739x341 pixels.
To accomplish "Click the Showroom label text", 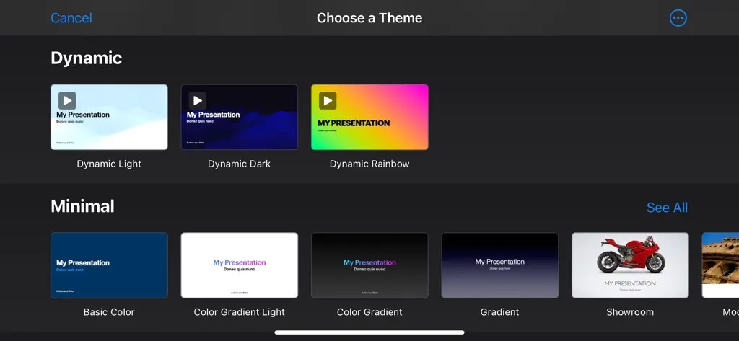I will (x=630, y=312).
